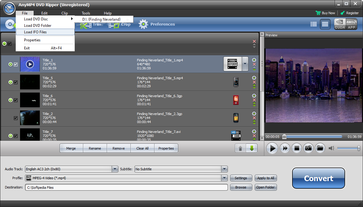
Task: Click Buy Now cart link
Action: pyautogui.click(x=325, y=13)
